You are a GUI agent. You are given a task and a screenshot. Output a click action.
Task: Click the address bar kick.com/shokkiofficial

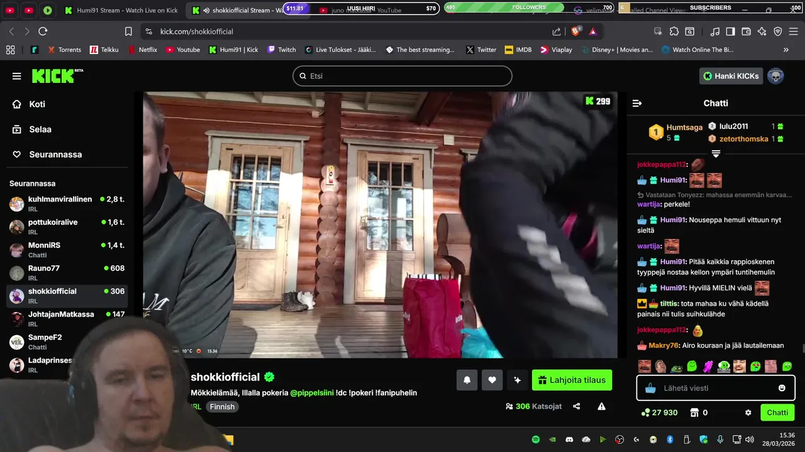tap(197, 31)
